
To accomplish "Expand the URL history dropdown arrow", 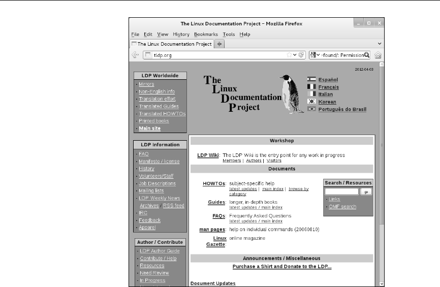I will tap(295, 55).
